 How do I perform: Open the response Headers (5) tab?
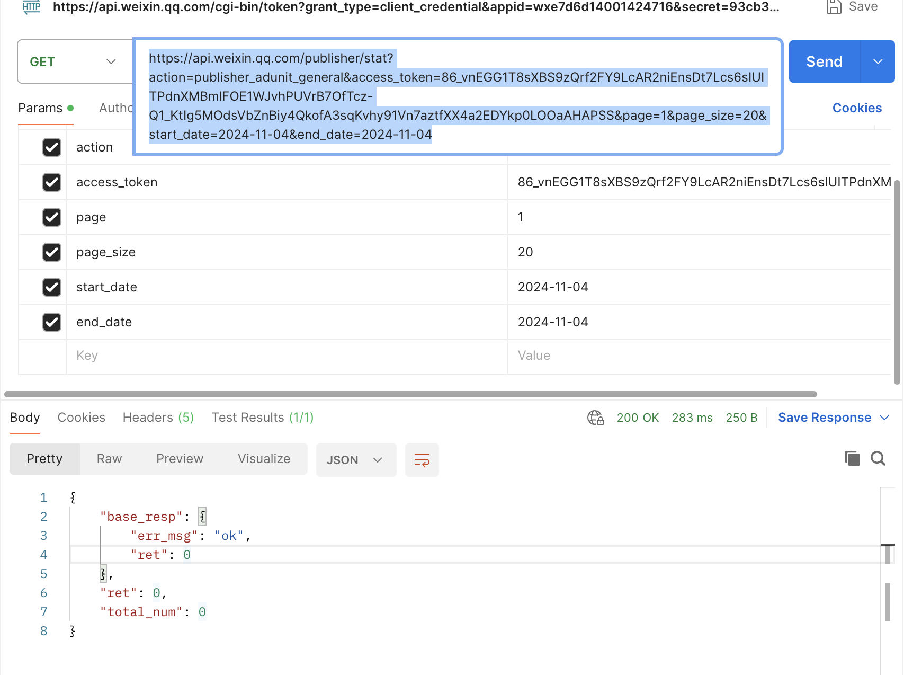(158, 418)
